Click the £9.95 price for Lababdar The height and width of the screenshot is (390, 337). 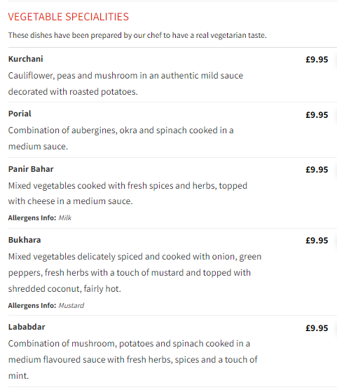click(317, 328)
